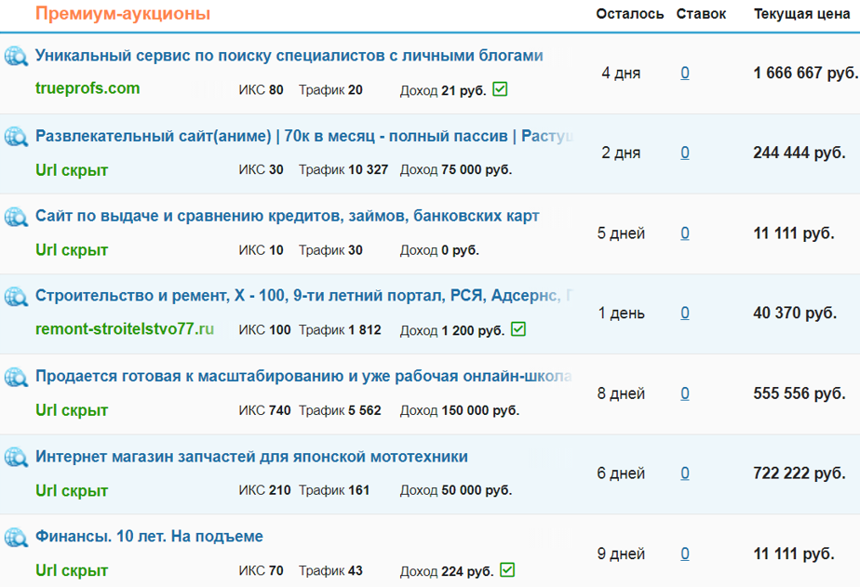Open 'Уникальный сервис по поиску специалистов' auction
This screenshot has height=587, width=860.
point(289,56)
